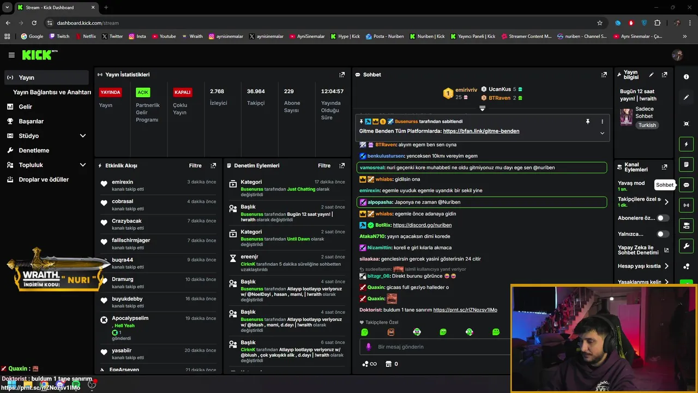Screen dimensions: 698x393
Task: Click emirexin in Etkinlik Akışı list
Action: click(123, 182)
